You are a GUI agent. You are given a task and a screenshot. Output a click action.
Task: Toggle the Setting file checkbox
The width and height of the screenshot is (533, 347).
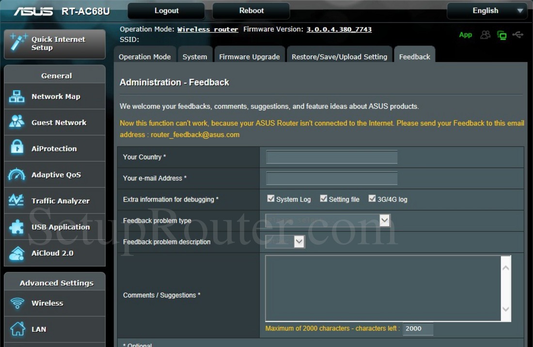(x=323, y=199)
